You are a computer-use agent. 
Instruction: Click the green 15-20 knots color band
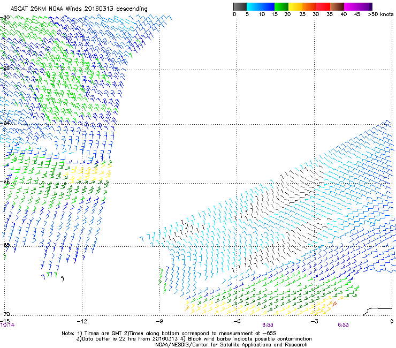(x=281, y=6)
